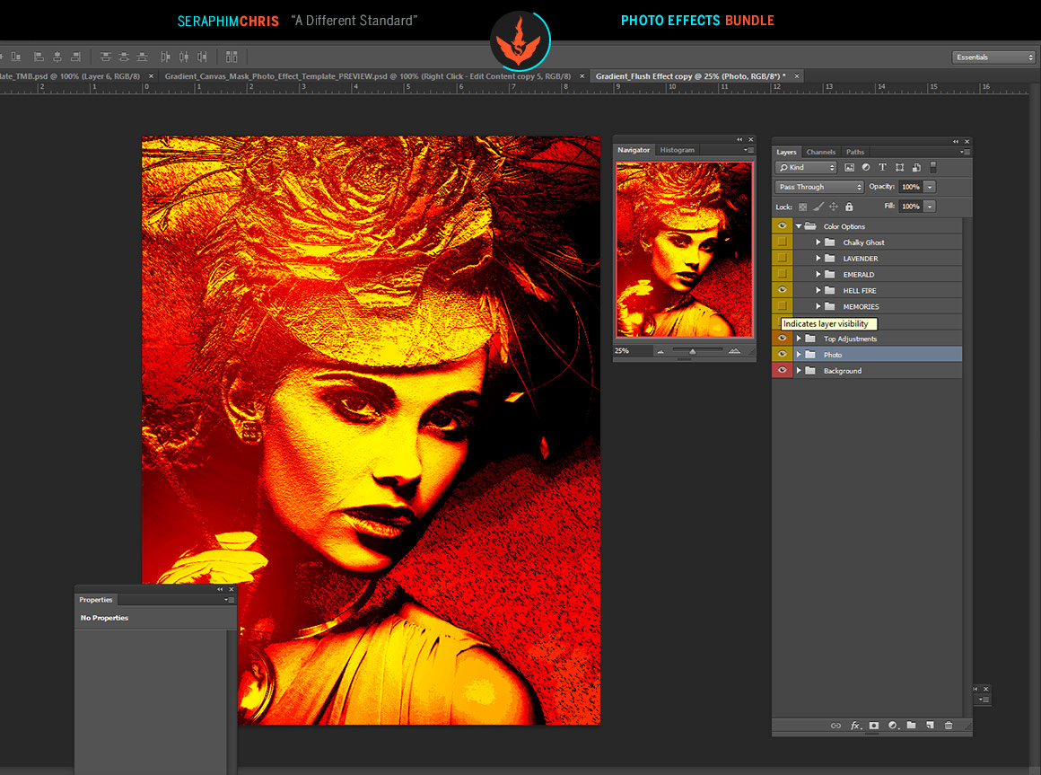The height and width of the screenshot is (775, 1041).
Task: Click the type layer filter (T) icon
Action: click(883, 167)
